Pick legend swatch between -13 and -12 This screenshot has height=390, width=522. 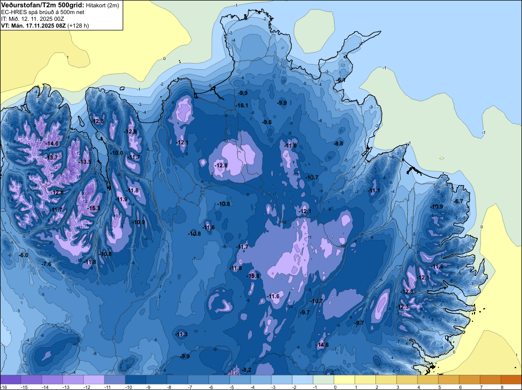point(73,380)
